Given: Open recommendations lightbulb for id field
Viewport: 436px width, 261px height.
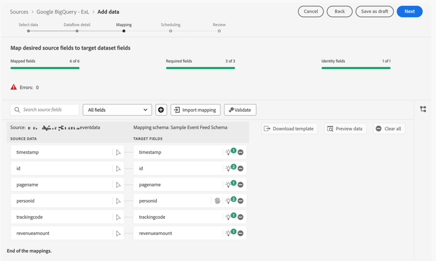Looking at the screenshot, I should (x=228, y=169).
